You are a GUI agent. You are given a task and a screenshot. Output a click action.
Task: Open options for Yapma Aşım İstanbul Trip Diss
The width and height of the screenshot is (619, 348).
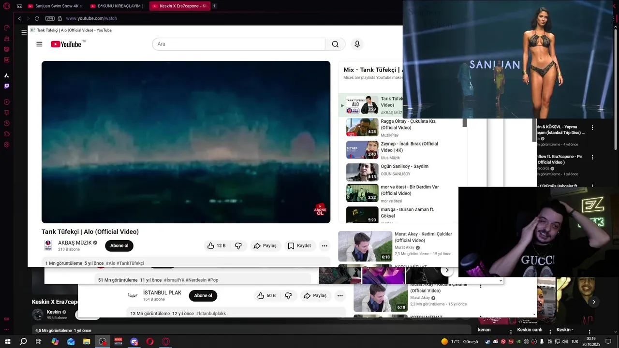(x=592, y=128)
